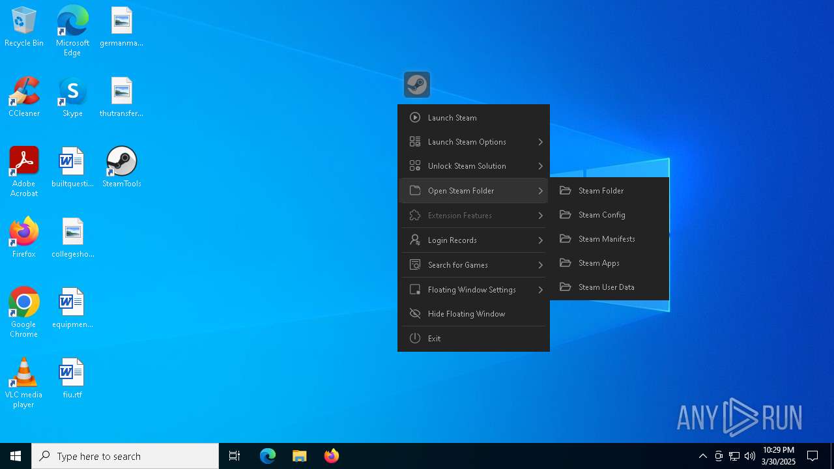834x469 pixels.
Task: Click the folder icon beside Steam User Data
Action: 565,287
